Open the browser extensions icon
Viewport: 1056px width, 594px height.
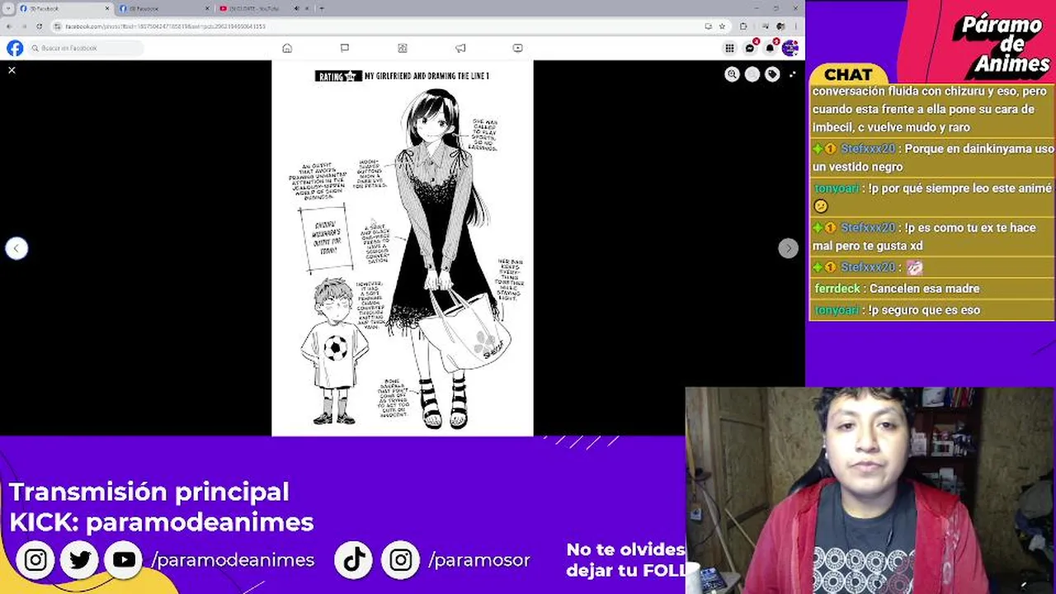point(743,26)
